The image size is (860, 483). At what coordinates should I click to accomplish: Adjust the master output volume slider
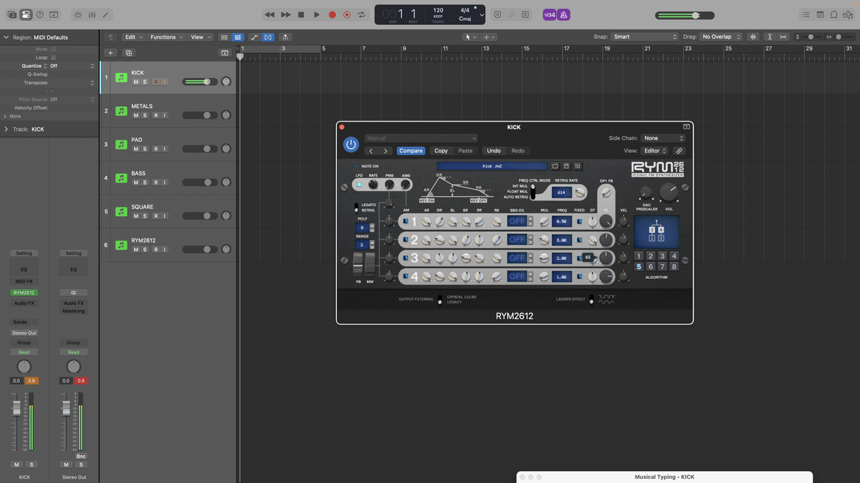[684, 15]
